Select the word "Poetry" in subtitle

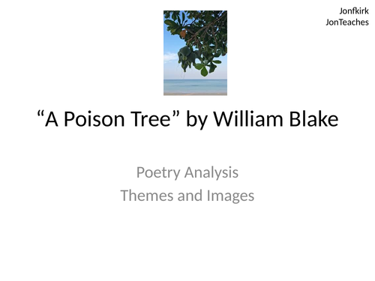pyautogui.click(x=158, y=173)
